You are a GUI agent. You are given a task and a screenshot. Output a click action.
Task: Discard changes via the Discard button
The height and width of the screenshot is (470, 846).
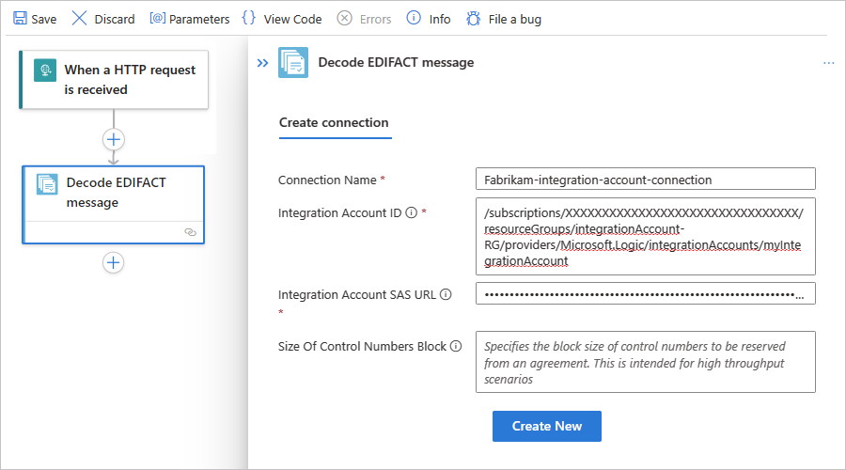[103, 19]
